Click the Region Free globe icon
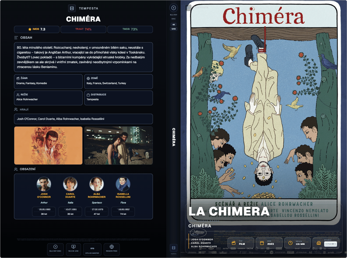This screenshot has width=347, height=258. pyautogui.click(x=112, y=247)
